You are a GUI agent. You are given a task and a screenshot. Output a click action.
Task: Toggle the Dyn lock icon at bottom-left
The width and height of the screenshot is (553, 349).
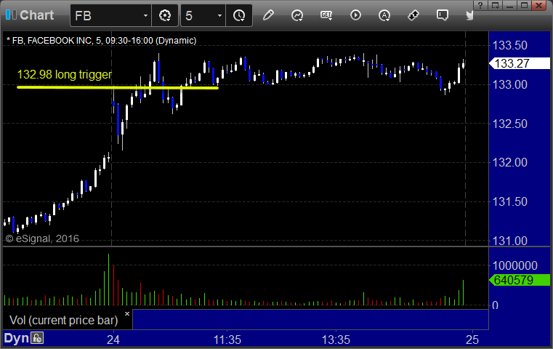(37, 338)
